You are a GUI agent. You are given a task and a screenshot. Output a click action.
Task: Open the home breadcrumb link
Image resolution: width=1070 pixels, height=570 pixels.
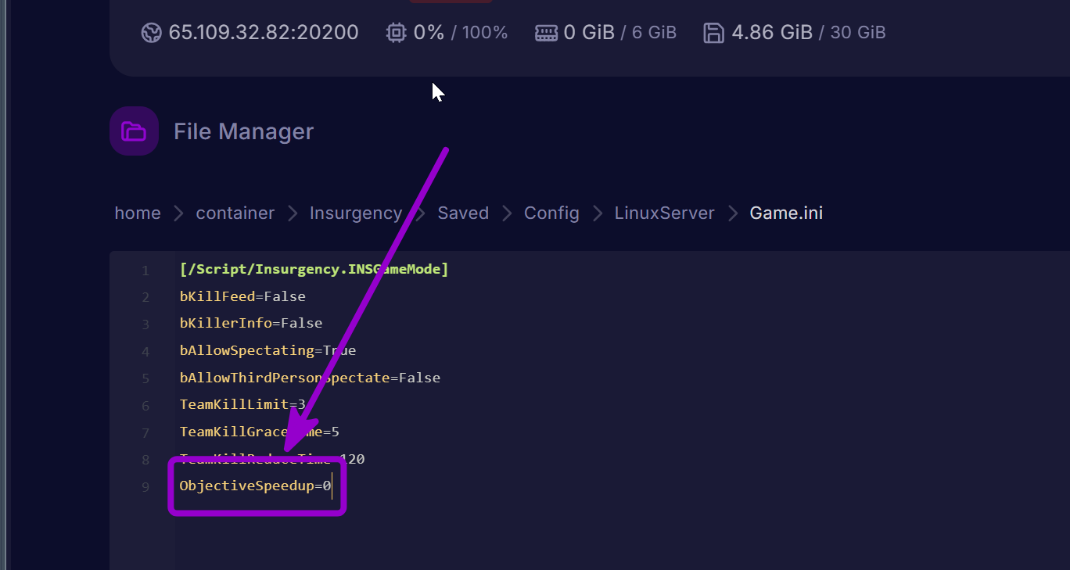[138, 213]
